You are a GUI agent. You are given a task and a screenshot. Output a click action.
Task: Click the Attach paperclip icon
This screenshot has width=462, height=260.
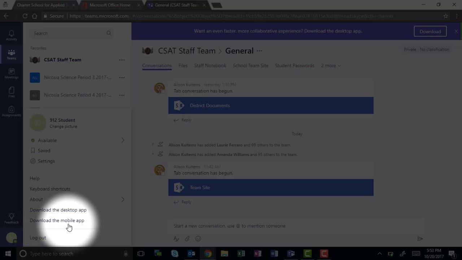coord(187,239)
